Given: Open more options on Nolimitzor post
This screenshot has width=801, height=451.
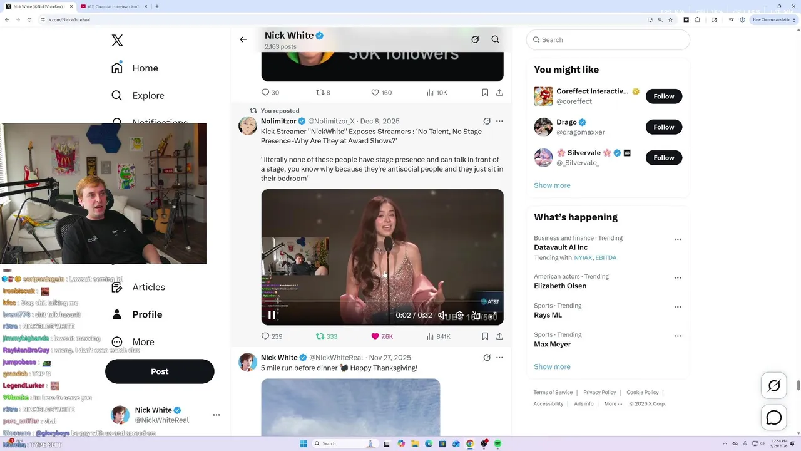Looking at the screenshot, I should pyautogui.click(x=499, y=121).
